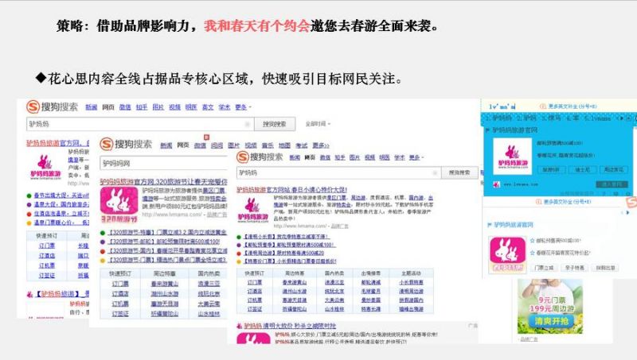Screen dimensions: 637x360
Task: Expand the 更多 menu in the rearmost Sogou header
Action: (x=243, y=107)
